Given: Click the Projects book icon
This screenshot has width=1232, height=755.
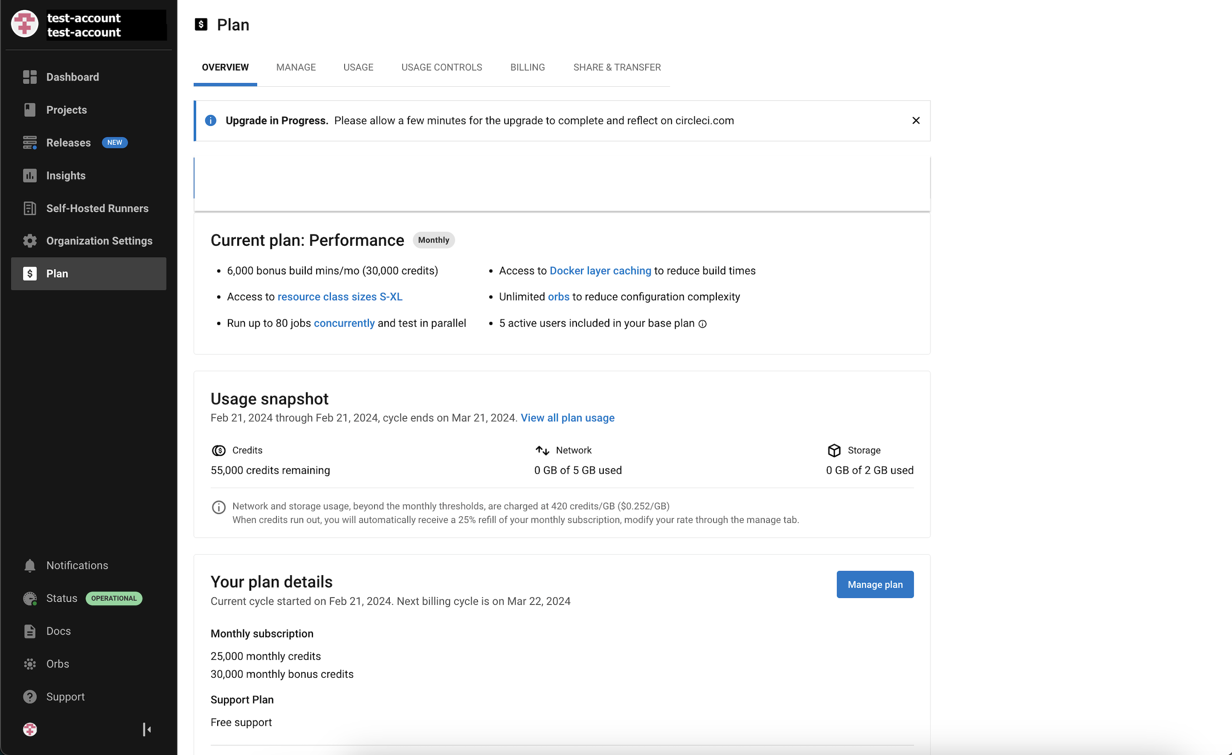Looking at the screenshot, I should click(30, 109).
